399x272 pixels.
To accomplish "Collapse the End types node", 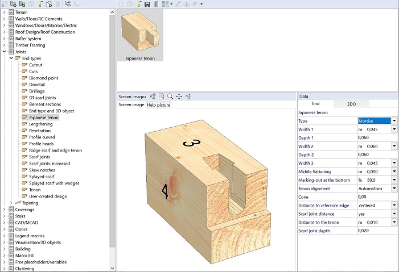I will pyautogui.click(x=11, y=58).
